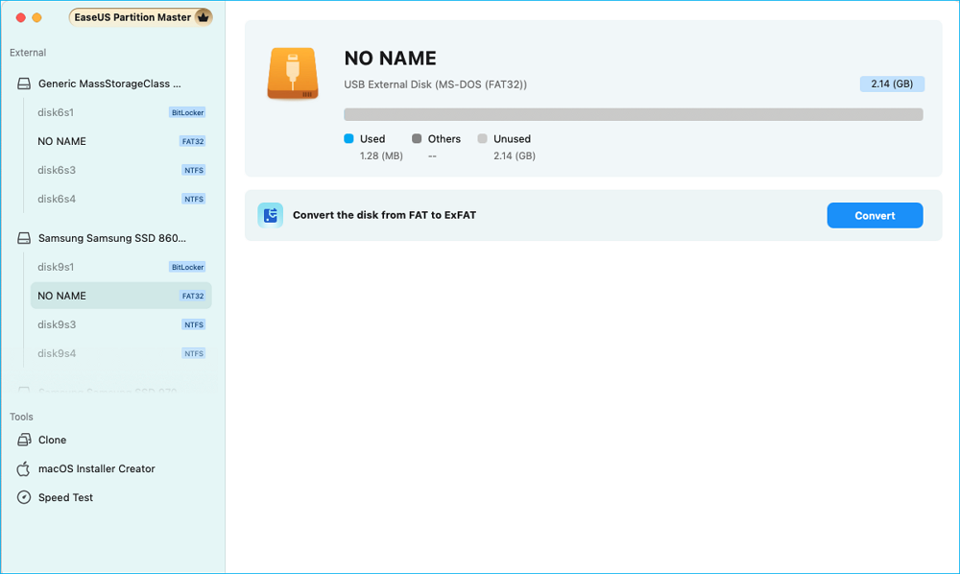Image resolution: width=960 pixels, height=574 pixels.
Task: Click the 1.28 (MB) used value
Action: point(381,156)
